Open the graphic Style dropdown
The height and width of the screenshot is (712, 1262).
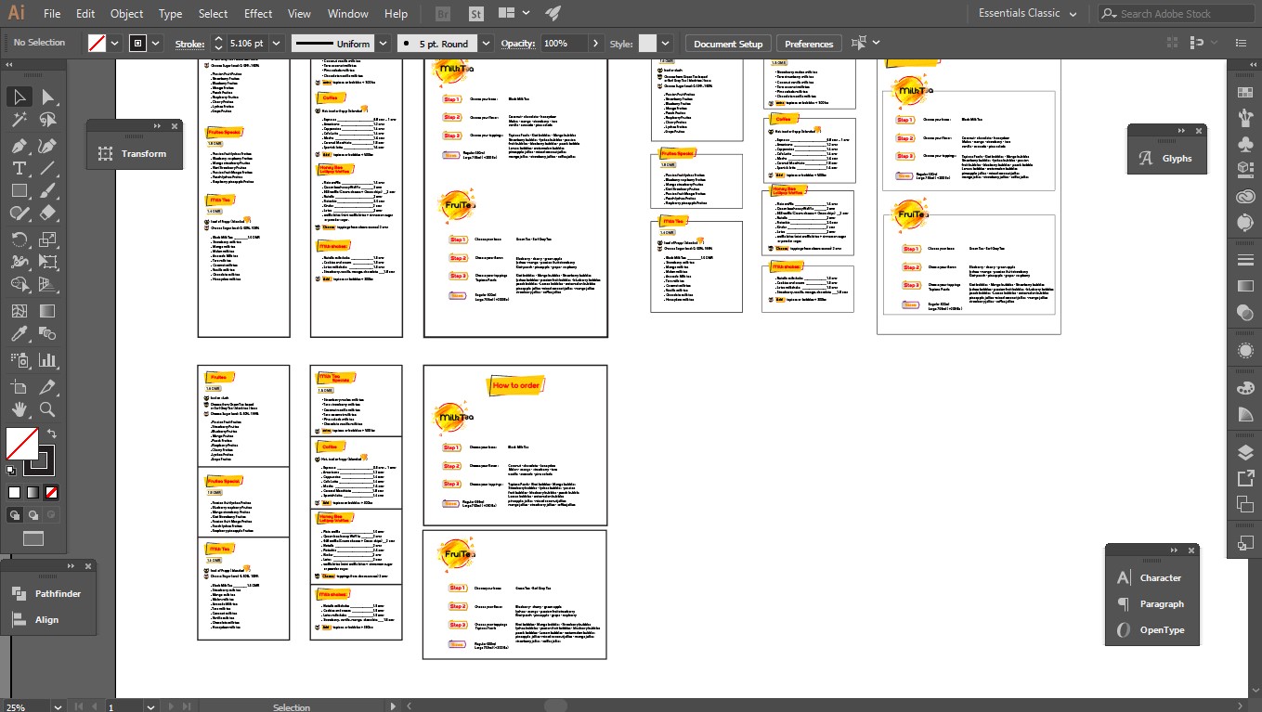[667, 44]
